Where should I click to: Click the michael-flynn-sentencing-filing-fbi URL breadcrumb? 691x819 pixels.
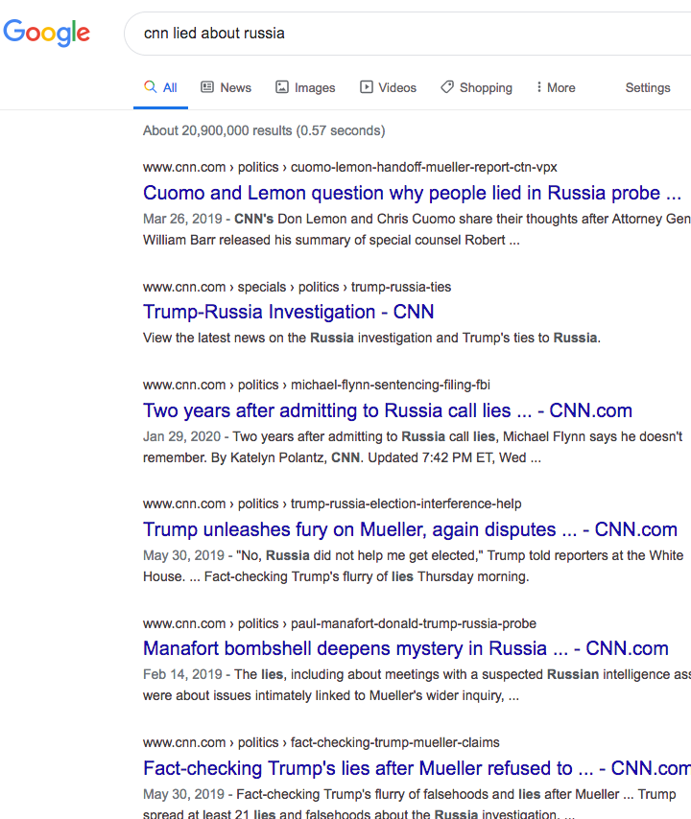coord(317,385)
